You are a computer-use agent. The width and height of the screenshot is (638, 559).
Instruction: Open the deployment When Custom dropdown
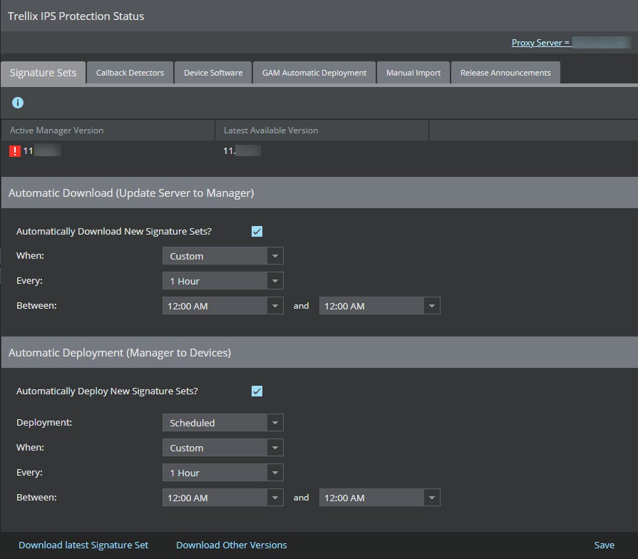click(222, 448)
